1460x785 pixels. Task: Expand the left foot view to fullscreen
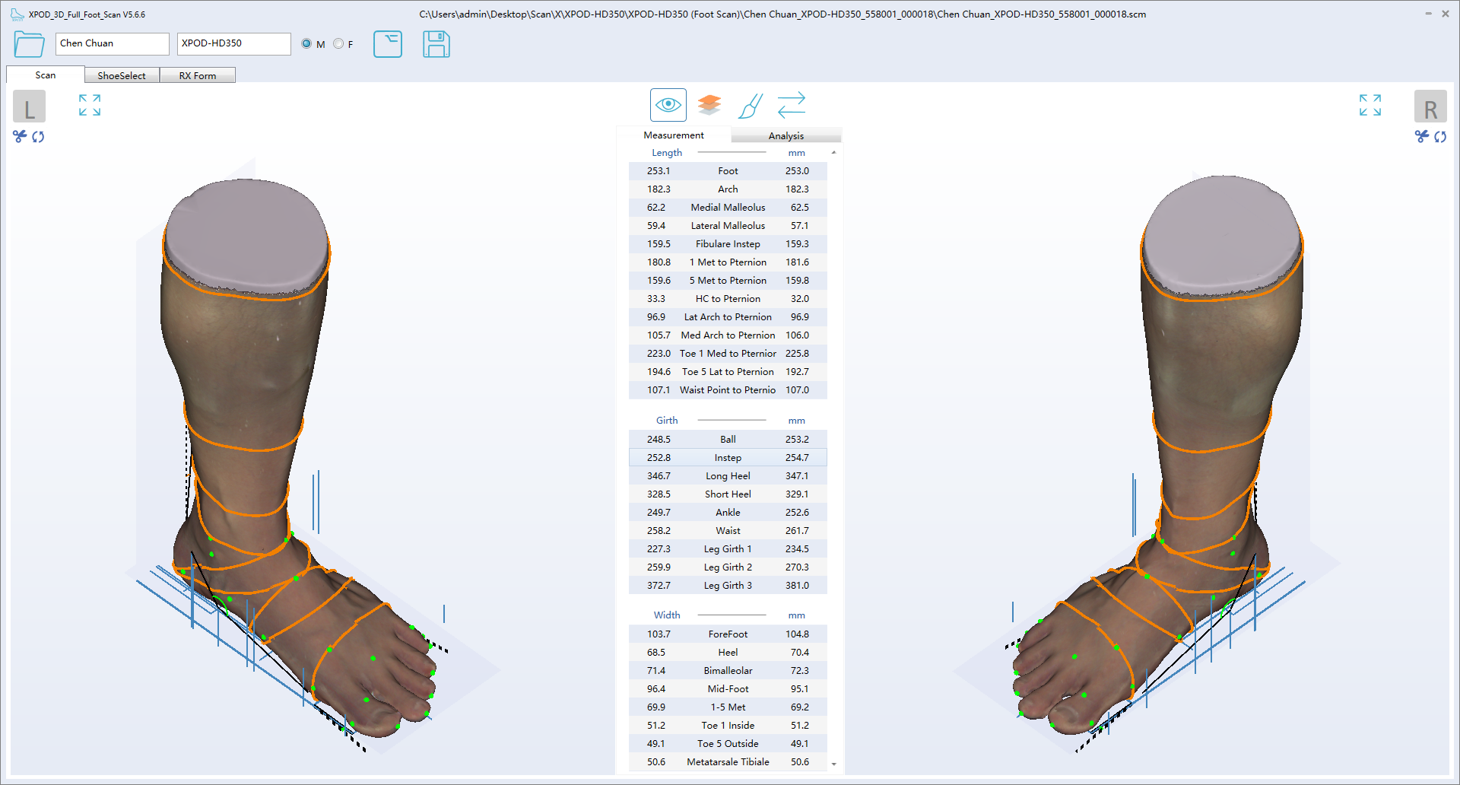pyautogui.click(x=90, y=105)
